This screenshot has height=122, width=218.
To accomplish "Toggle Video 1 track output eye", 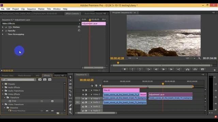I will tap(83, 99).
